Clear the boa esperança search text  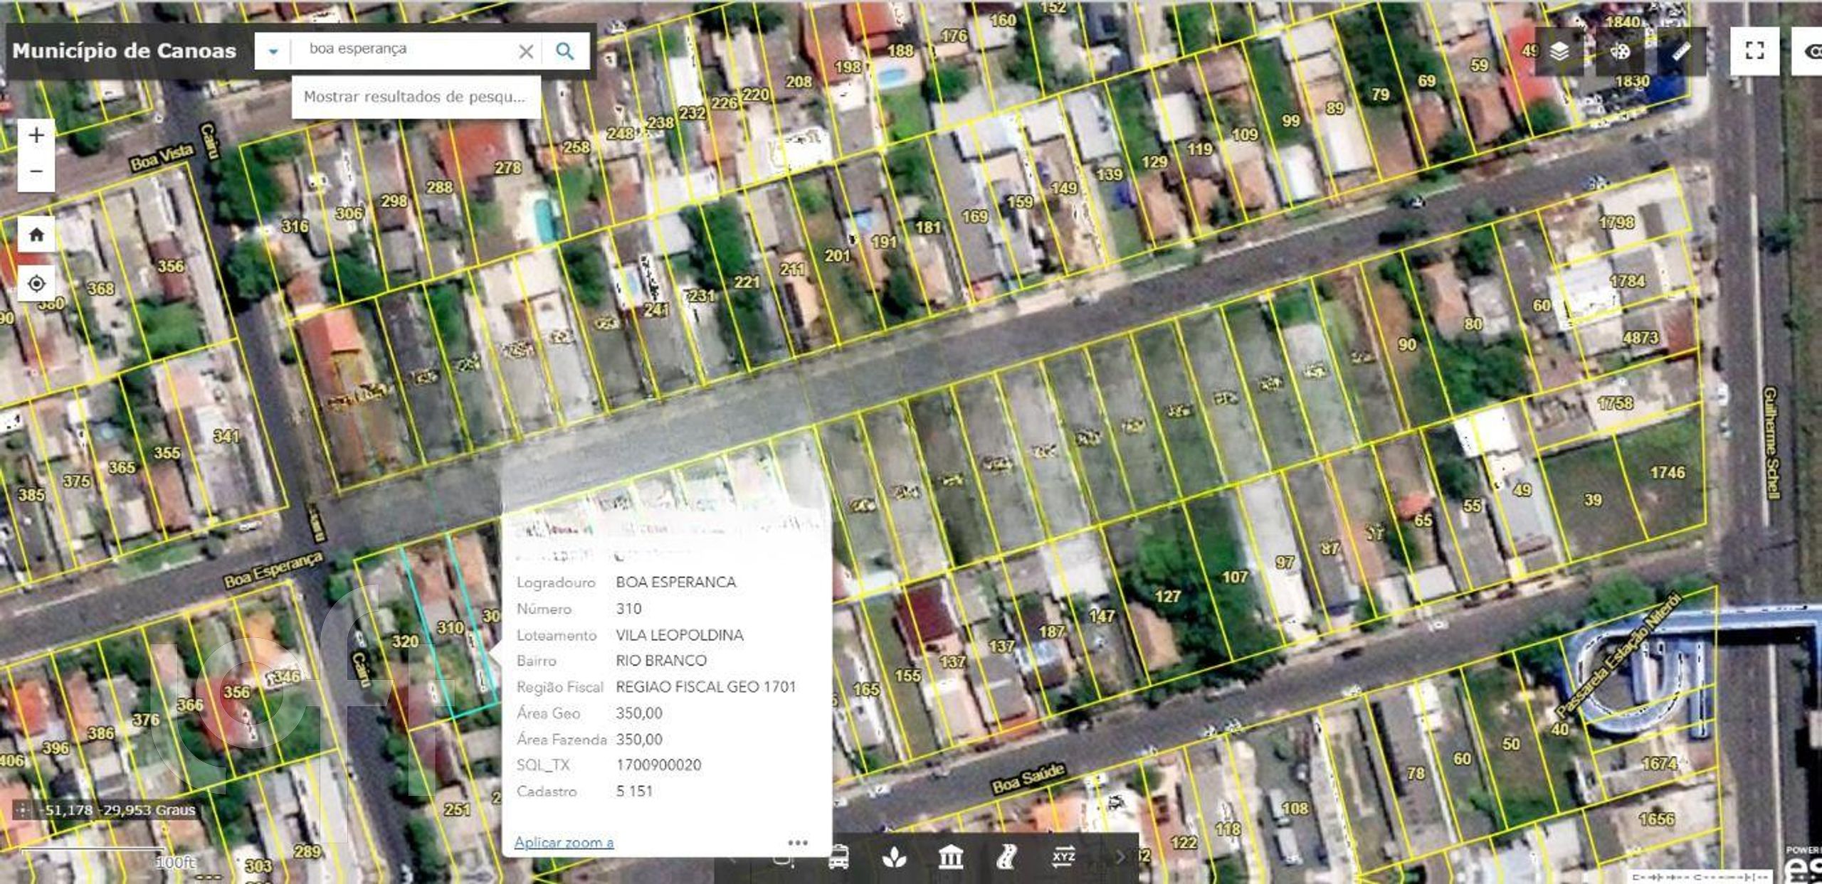(x=526, y=51)
